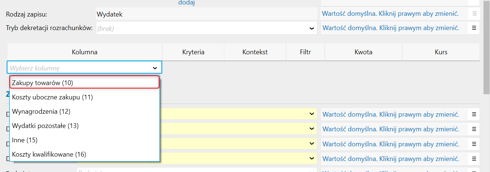Open hamburger menu beside the fourth yellow field

click(x=474, y=158)
